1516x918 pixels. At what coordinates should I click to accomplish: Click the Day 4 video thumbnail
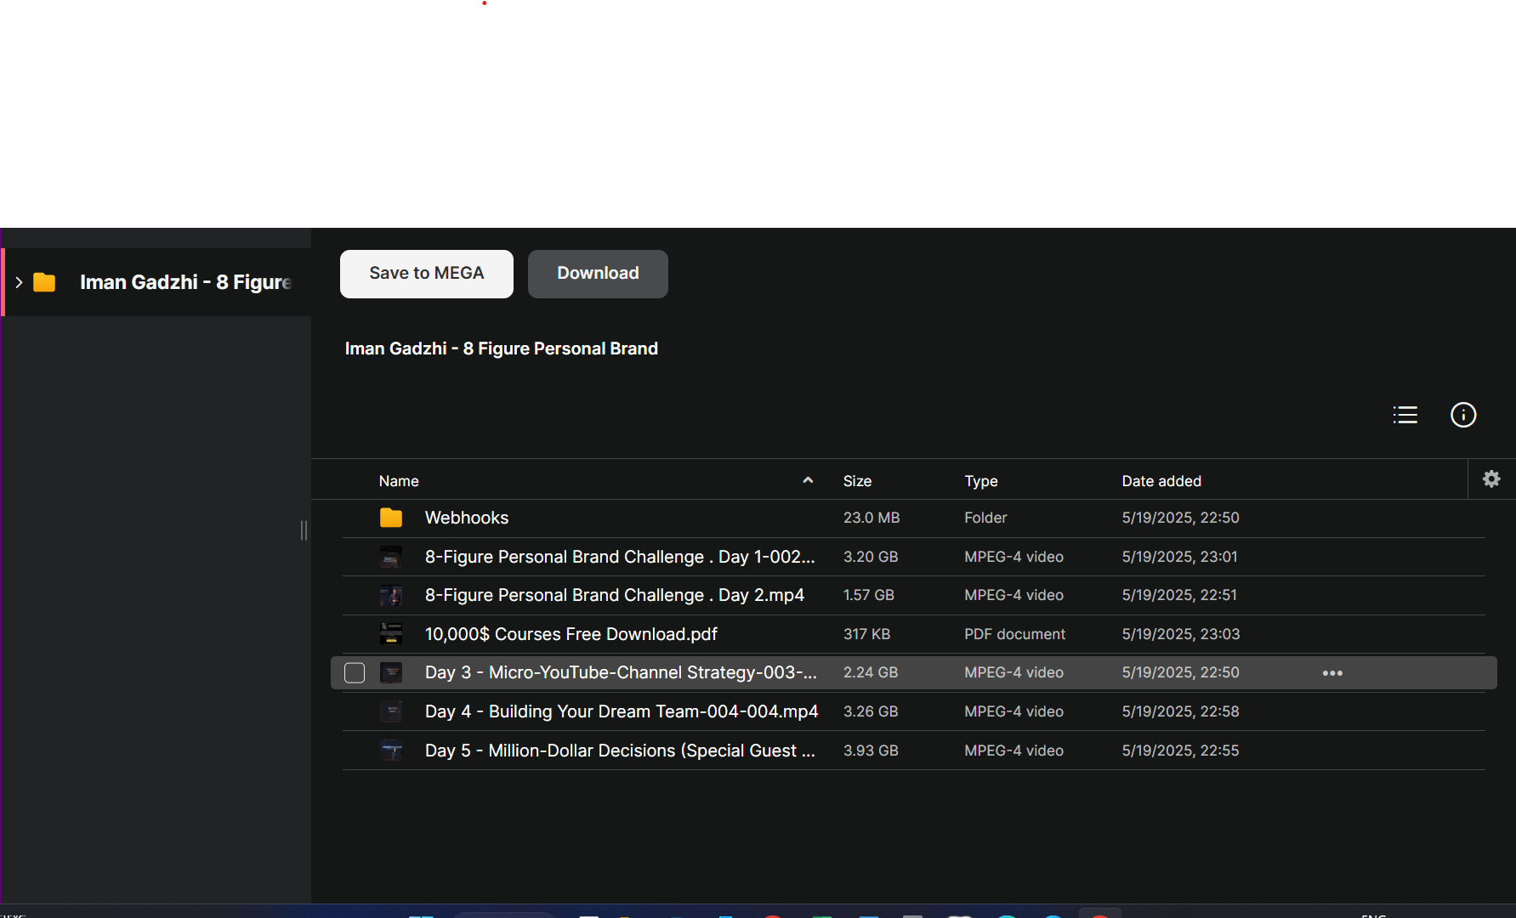[391, 711]
